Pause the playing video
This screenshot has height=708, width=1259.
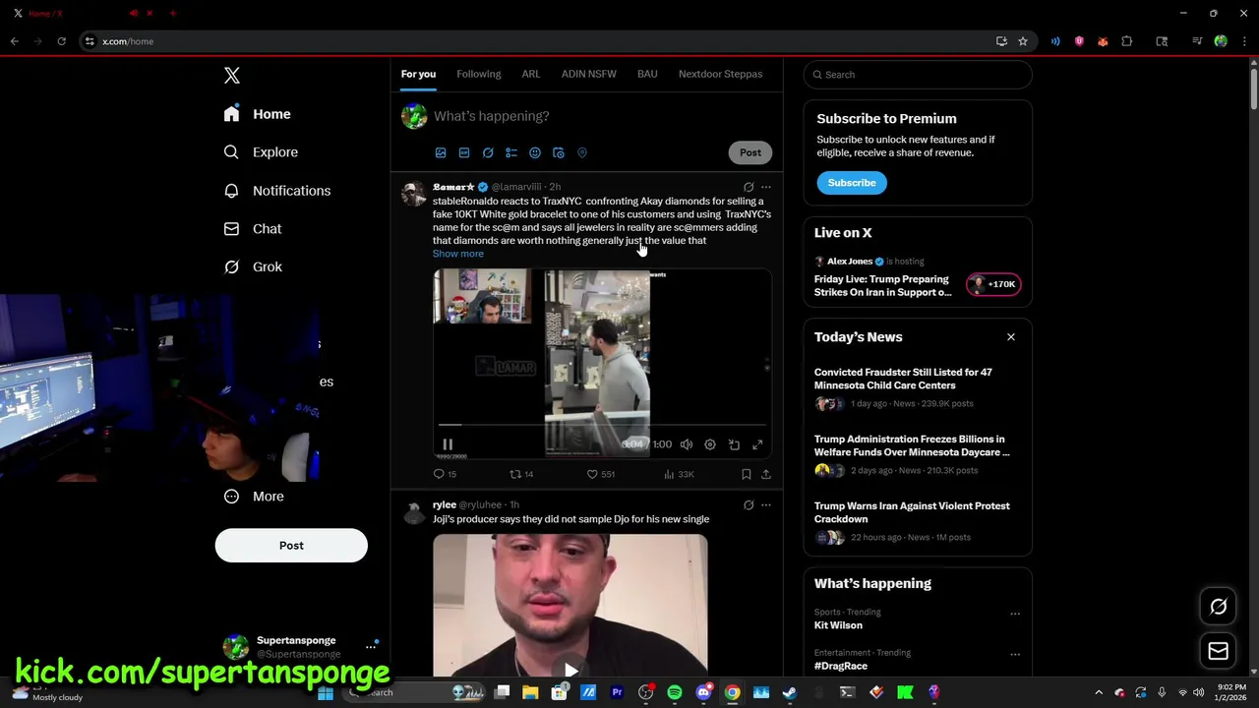448,444
